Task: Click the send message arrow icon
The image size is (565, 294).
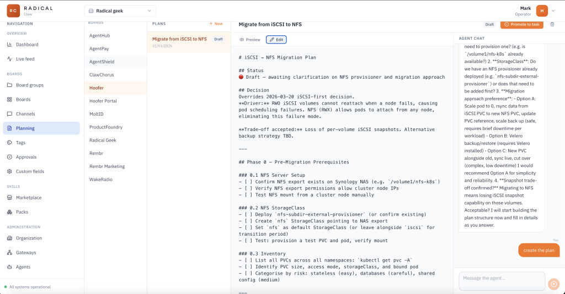Action: pos(553,284)
